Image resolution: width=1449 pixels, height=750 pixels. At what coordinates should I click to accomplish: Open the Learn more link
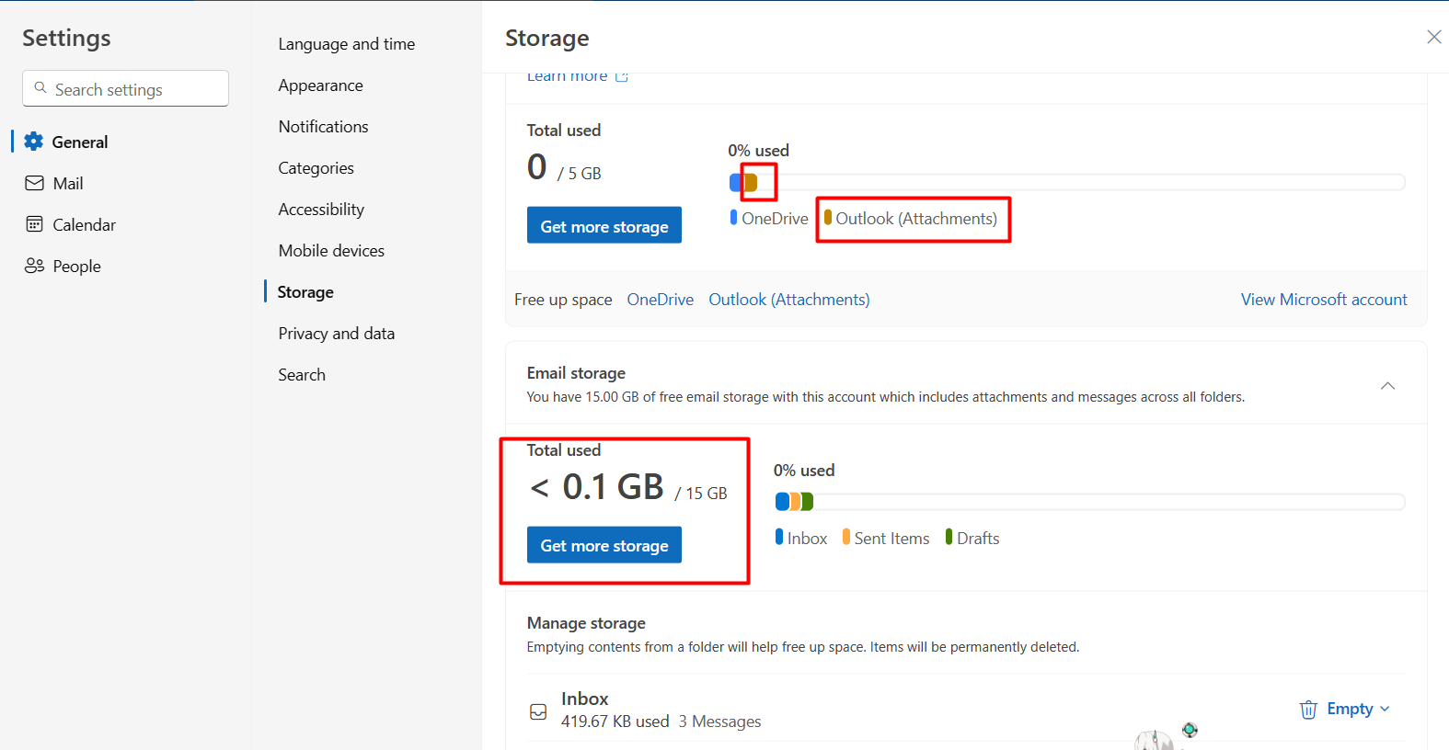click(x=567, y=76)
